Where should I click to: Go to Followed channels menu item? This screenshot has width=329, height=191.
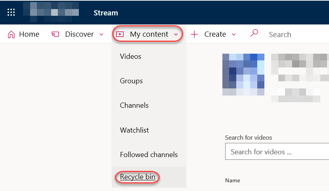point(149,155)
